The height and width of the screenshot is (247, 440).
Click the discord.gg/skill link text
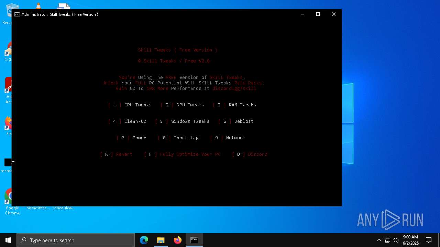(234, 89)
